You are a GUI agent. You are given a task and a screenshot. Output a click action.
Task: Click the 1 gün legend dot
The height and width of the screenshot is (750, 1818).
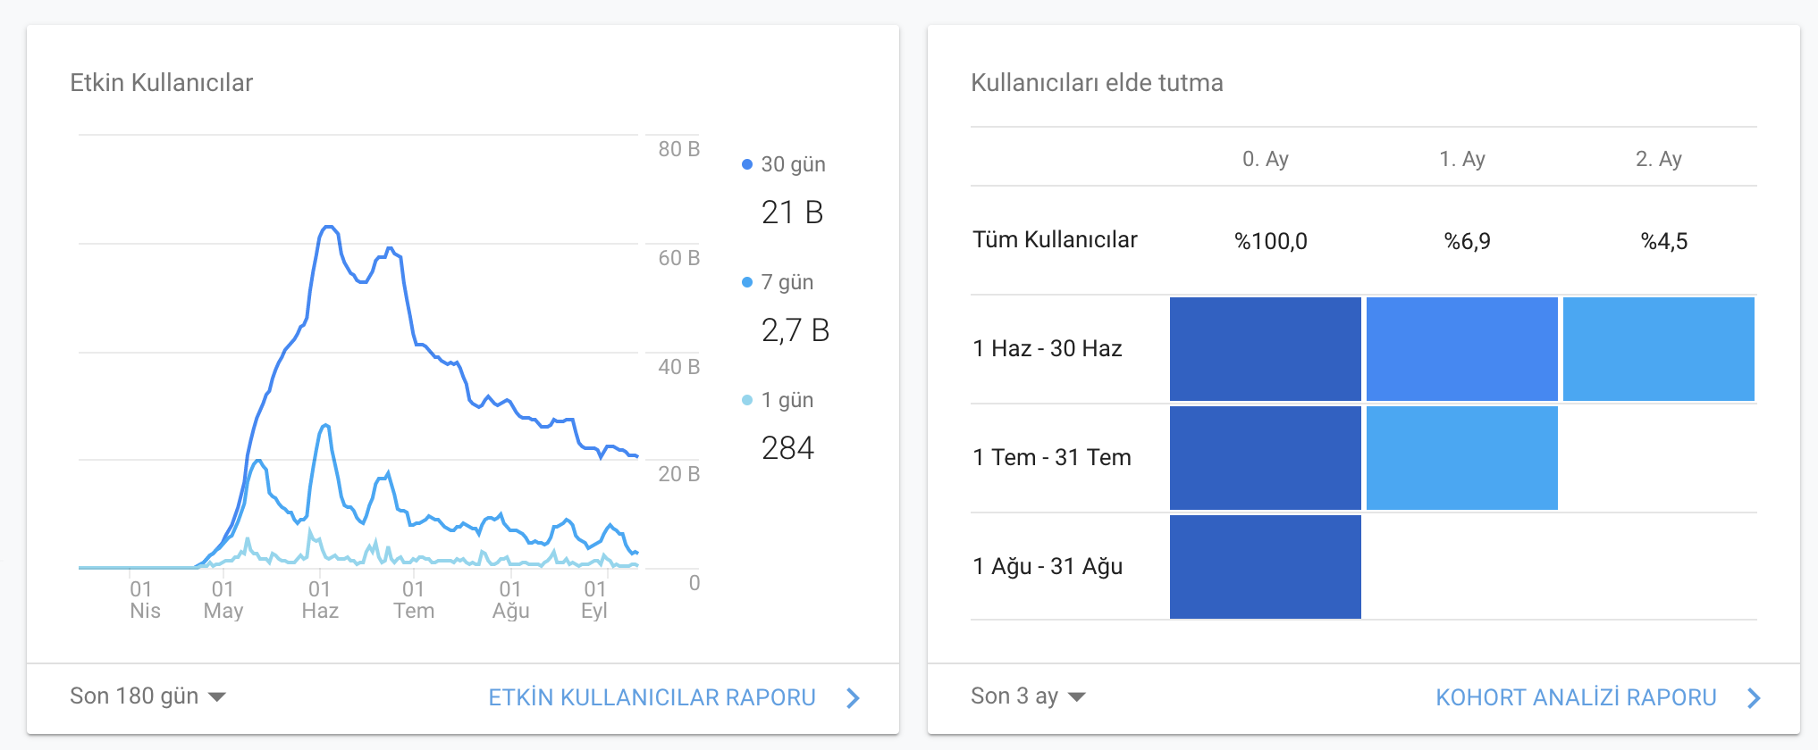point(747,400)
